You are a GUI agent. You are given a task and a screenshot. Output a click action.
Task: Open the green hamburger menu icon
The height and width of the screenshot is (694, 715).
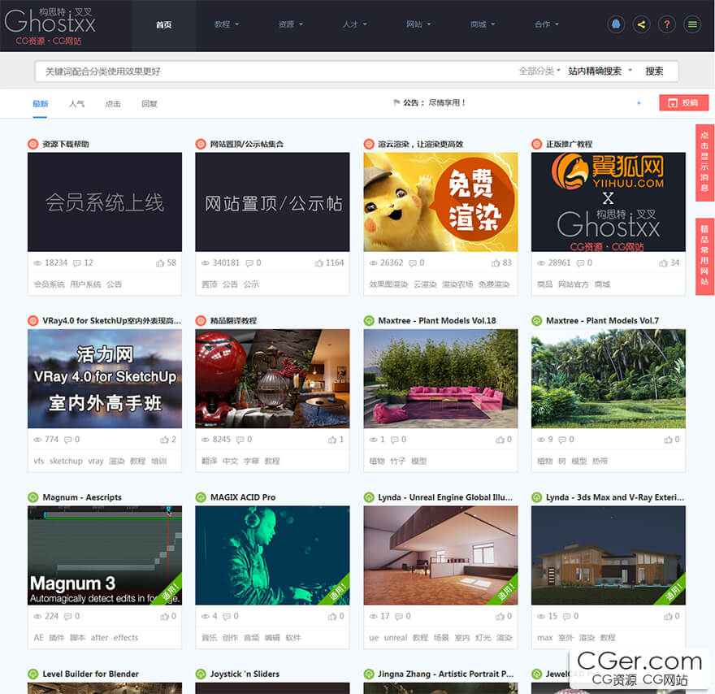(x=692, y=24)
